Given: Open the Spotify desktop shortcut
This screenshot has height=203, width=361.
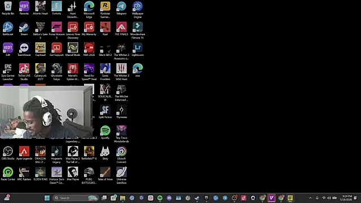Looking at the screenshot, I should [x=105, y=133].
